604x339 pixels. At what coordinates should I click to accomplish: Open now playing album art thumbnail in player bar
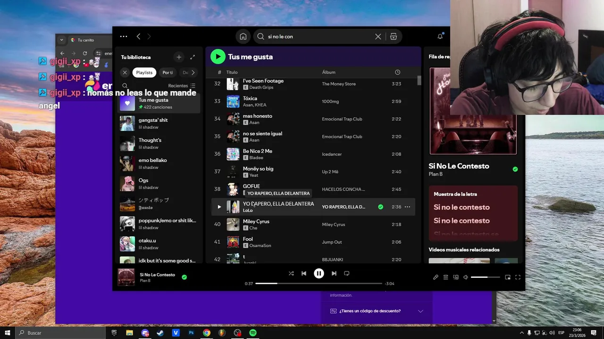pyautogui.click(x=126, y=277)
